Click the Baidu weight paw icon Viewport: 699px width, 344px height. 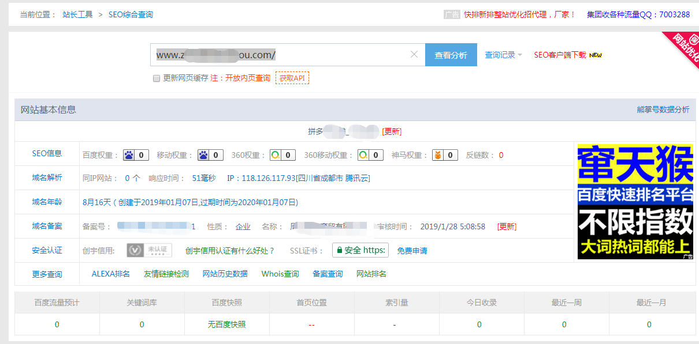coord(130,154)
